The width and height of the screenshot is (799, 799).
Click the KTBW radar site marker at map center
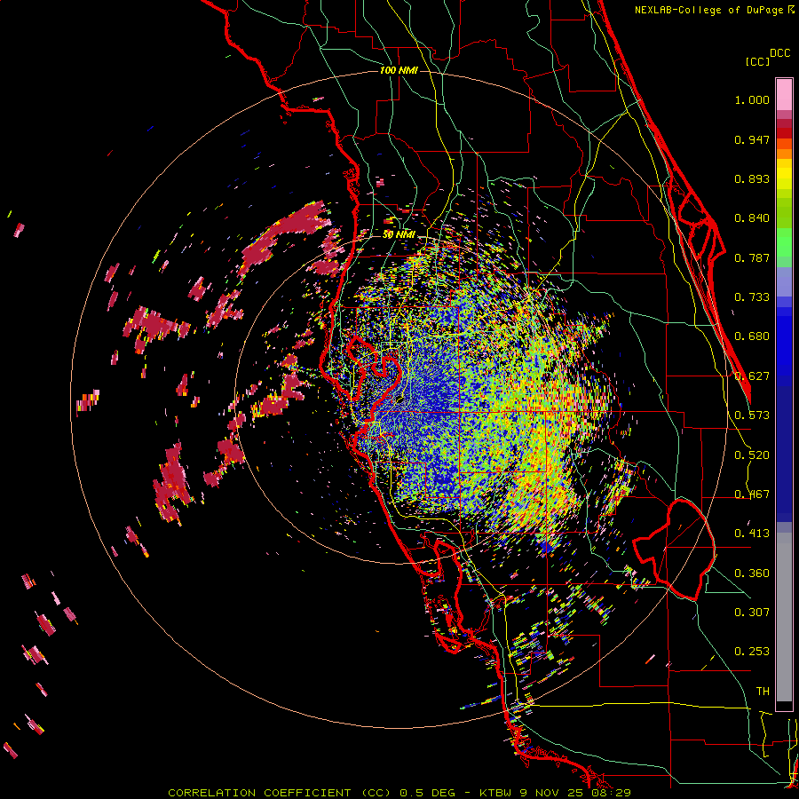[399, 400]
